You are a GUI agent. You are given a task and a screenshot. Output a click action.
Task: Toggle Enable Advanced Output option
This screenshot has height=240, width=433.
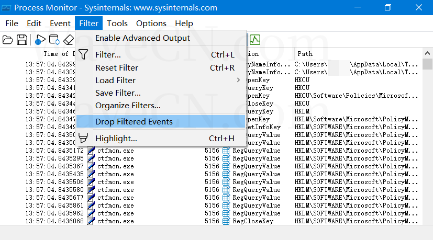coord(142,38)
